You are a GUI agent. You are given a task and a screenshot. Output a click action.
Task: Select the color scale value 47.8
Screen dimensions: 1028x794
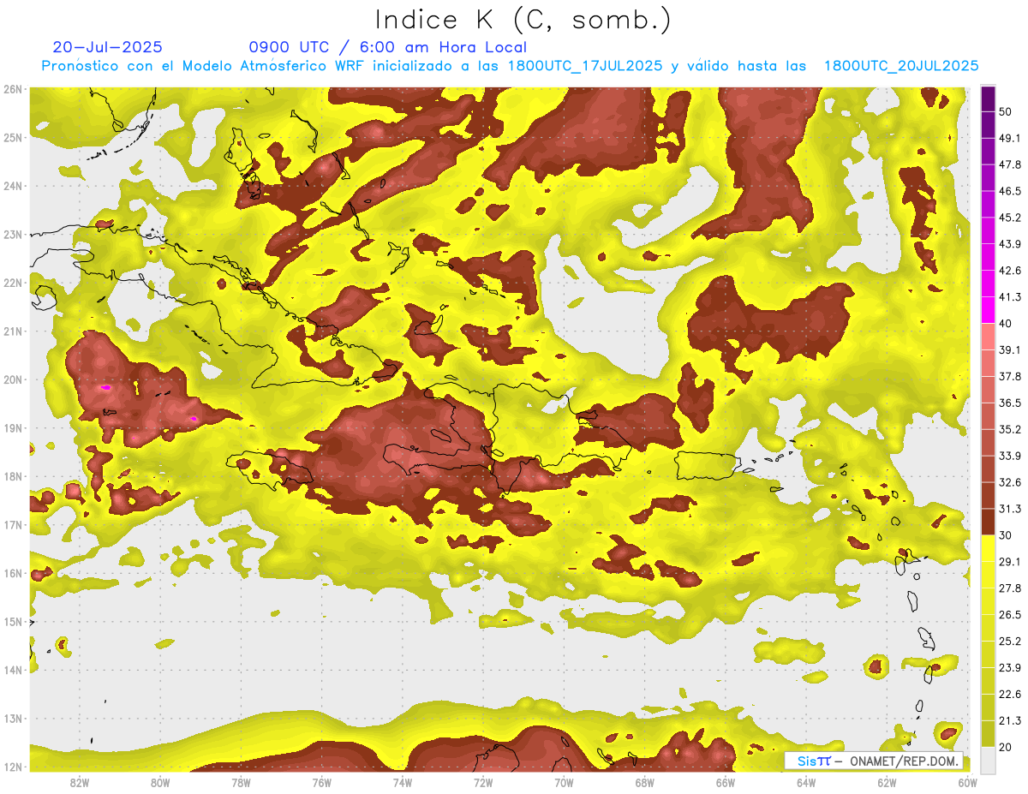pos(1010,164)
